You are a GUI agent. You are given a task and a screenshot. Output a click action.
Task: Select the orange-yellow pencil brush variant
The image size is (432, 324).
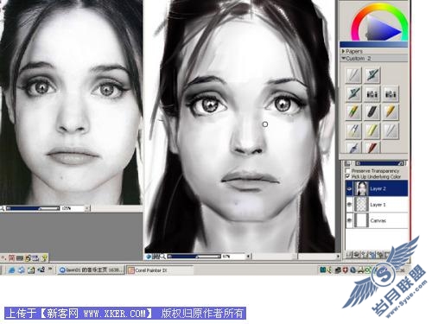coord(391,112)
